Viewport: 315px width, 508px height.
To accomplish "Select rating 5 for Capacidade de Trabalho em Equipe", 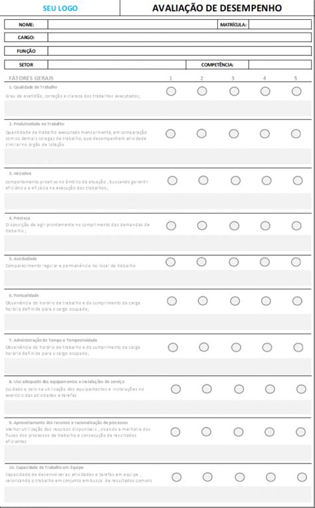I will click(x=302, y=477).
